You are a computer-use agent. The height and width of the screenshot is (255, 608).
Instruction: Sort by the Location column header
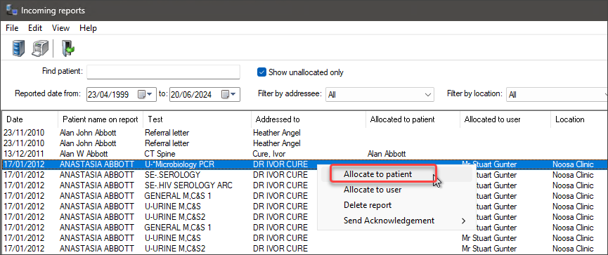579,119
